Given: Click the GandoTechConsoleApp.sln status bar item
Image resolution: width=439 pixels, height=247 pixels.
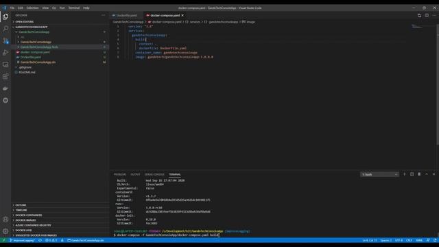Looking at the screenshot, I should [86, 240].
